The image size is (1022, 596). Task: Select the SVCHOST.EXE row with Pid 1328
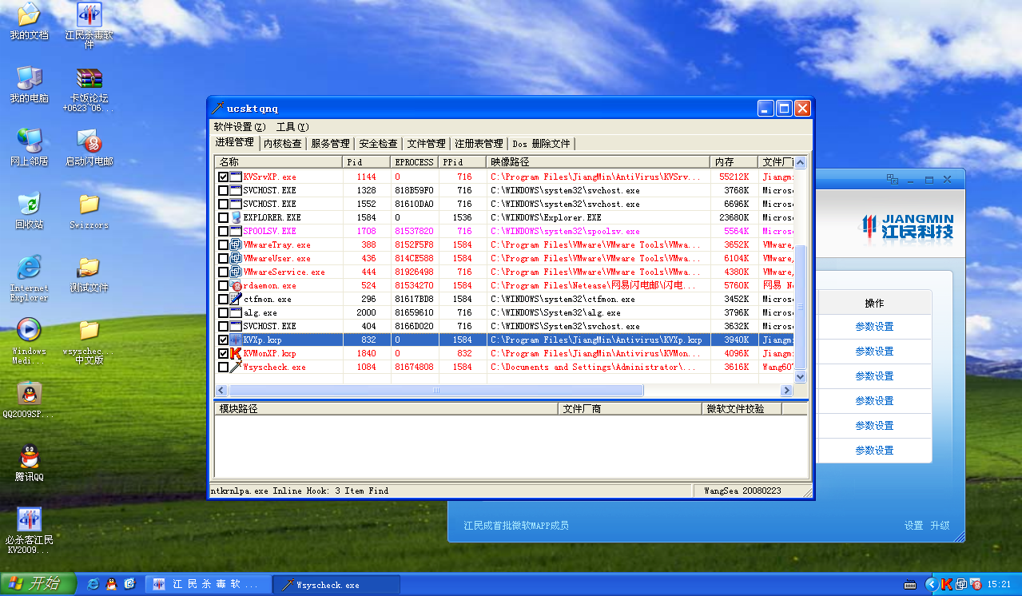[x=504, y=190]
